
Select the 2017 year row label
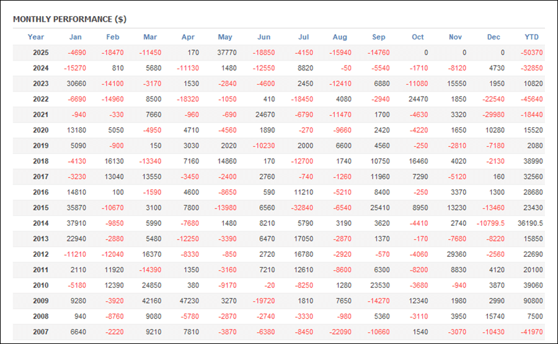[40, 177]
